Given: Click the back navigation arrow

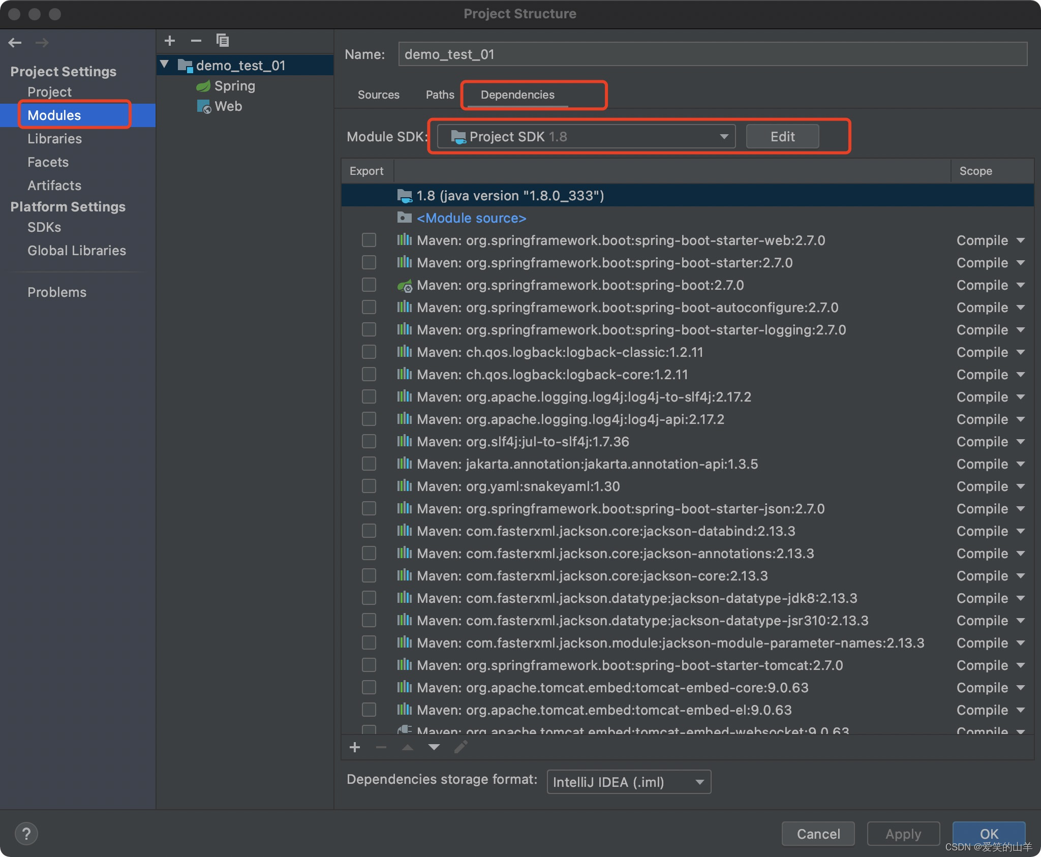Looking at the screenshot, I should click(x=15, y=43).
